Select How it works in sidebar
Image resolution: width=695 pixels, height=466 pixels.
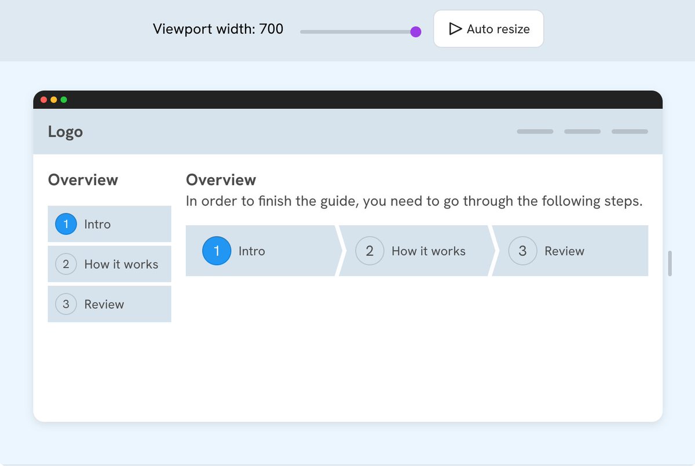[109, 264]
